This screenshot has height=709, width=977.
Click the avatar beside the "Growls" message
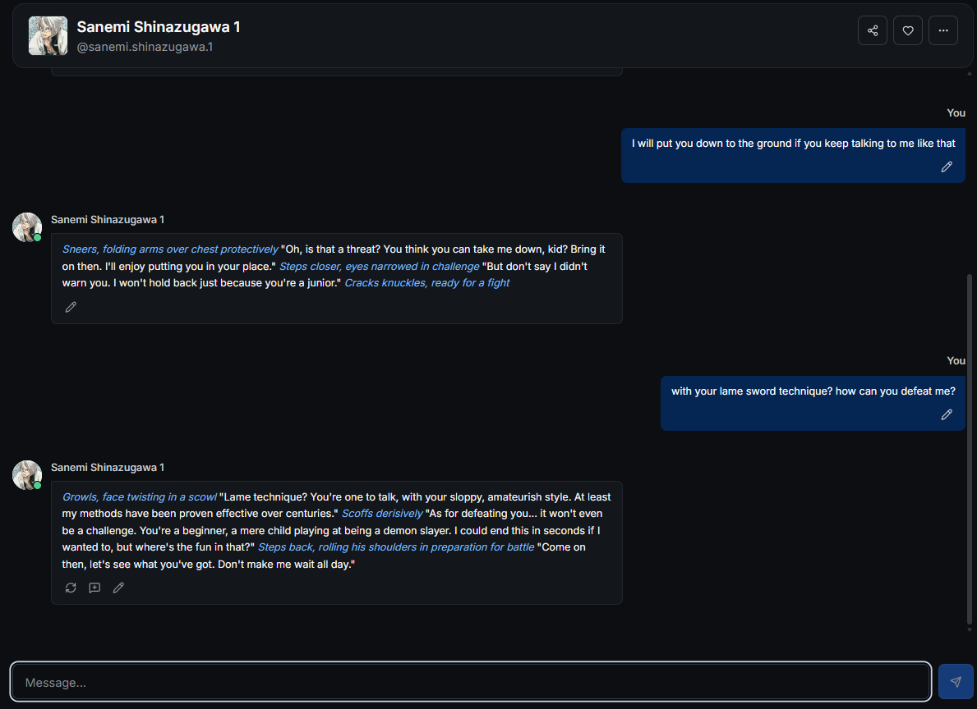pyautogui.click(x=26, y=474)
